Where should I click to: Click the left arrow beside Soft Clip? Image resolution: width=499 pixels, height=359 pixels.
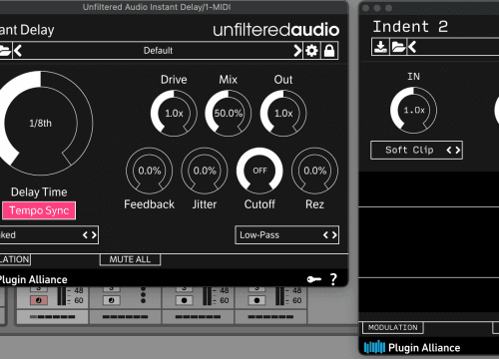point(449,150)
